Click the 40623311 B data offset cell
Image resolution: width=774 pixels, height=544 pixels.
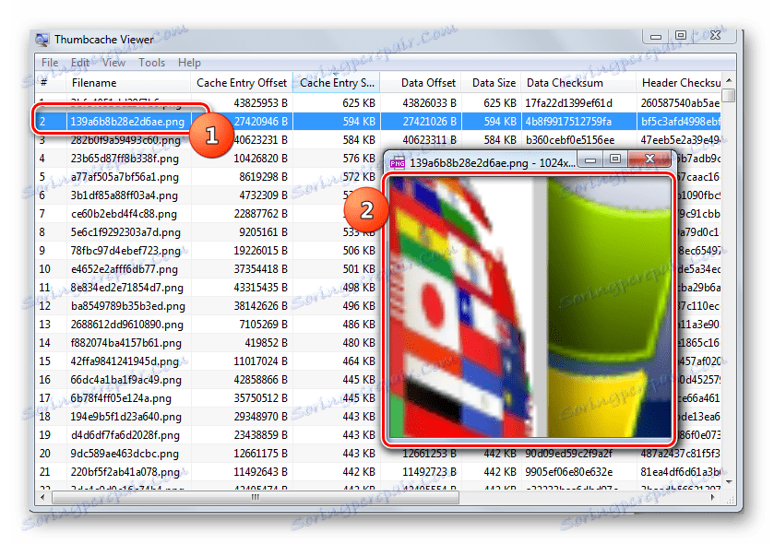pos(430,140)
